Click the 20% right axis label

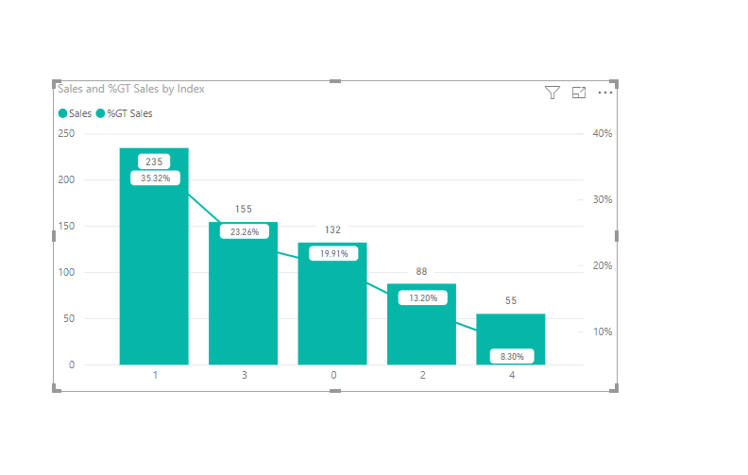(603, 265)
